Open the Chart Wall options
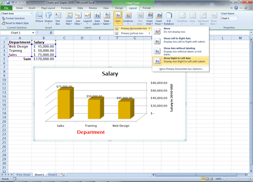Viewport: 253px width, 182px height. click(x=149, y=18)
